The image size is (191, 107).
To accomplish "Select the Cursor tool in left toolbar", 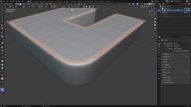I will pos(2,14).
